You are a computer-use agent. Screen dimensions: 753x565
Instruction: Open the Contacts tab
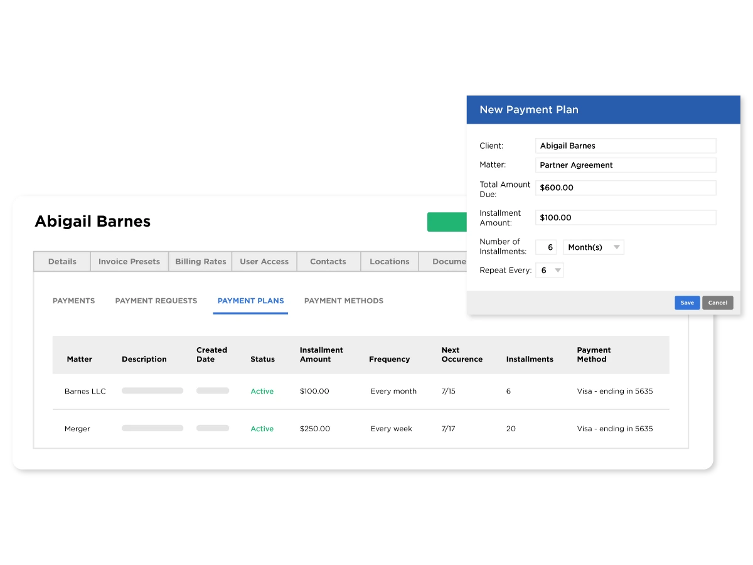click(x=328, y=262)
